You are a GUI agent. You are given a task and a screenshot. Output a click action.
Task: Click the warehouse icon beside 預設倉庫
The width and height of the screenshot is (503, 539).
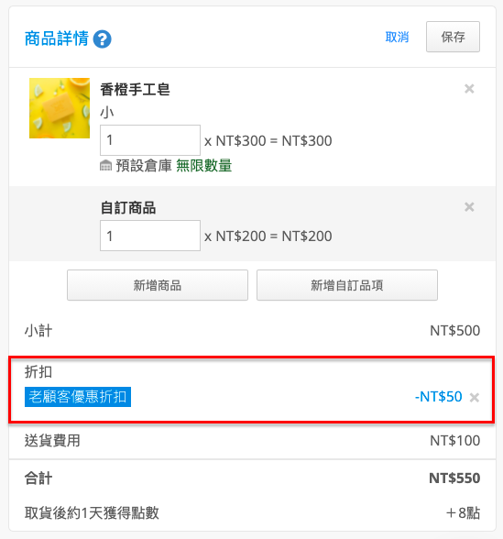[x=105, y=166]
